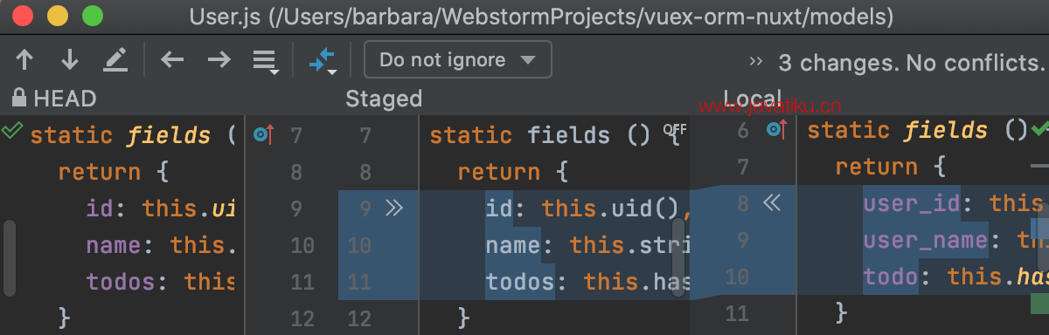Toggle the synchronize scrolling icon
The height and width of the screenshot is (335, 1049).
(x=323, y=61)
